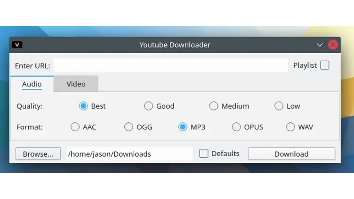354x199 pixels.
Task: Click the app icon in the title bar
Action: [x=17, y=45]
